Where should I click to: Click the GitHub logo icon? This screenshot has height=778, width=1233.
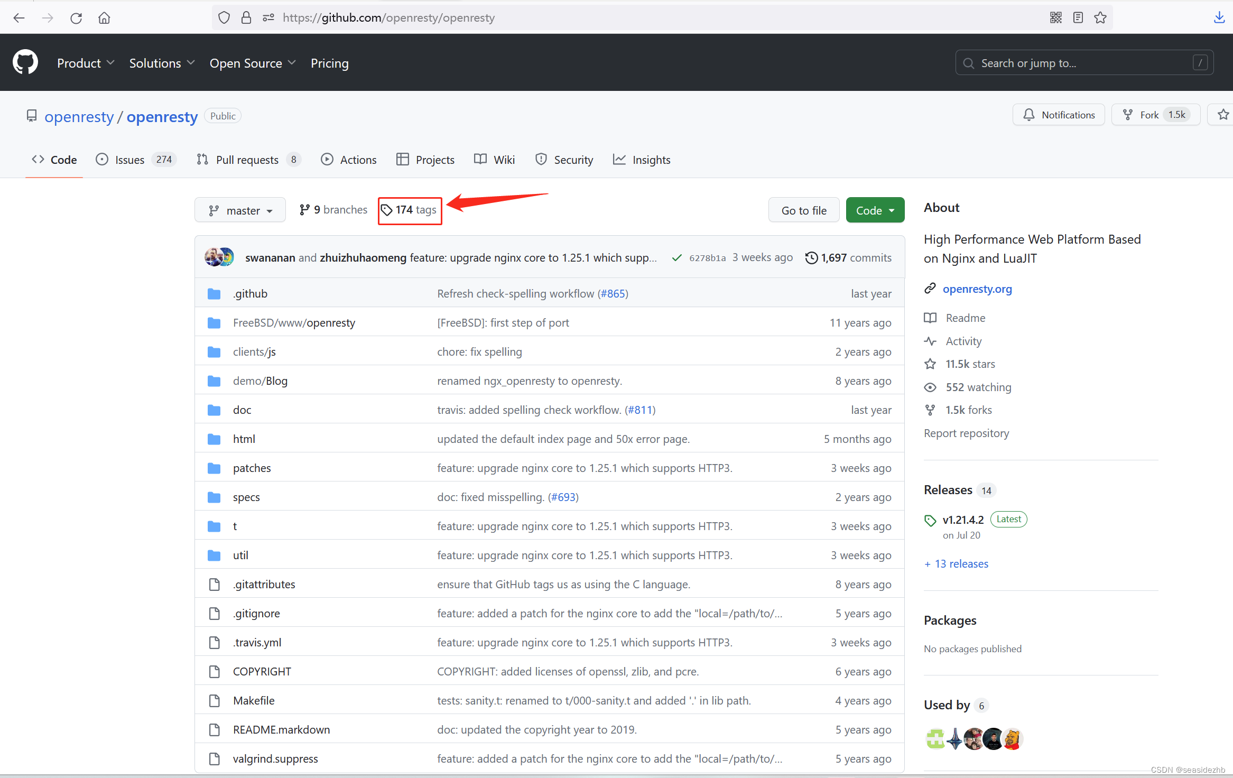pos(25,62)
